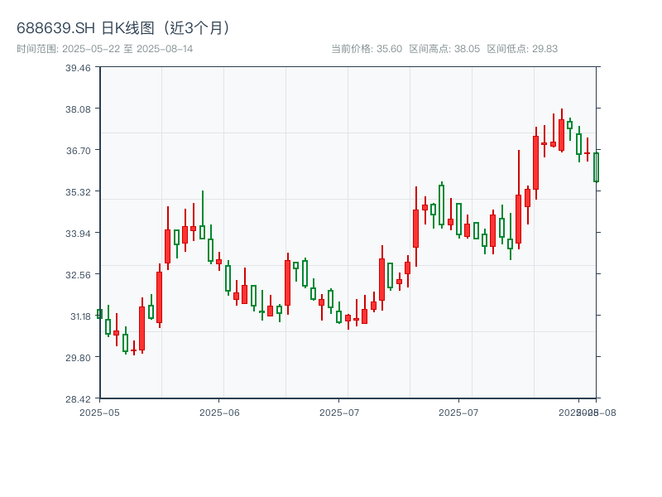This screenshot has width=662, height=497.
Task: Click the 35.32 y-axis value
Action: tap(78, 192)
